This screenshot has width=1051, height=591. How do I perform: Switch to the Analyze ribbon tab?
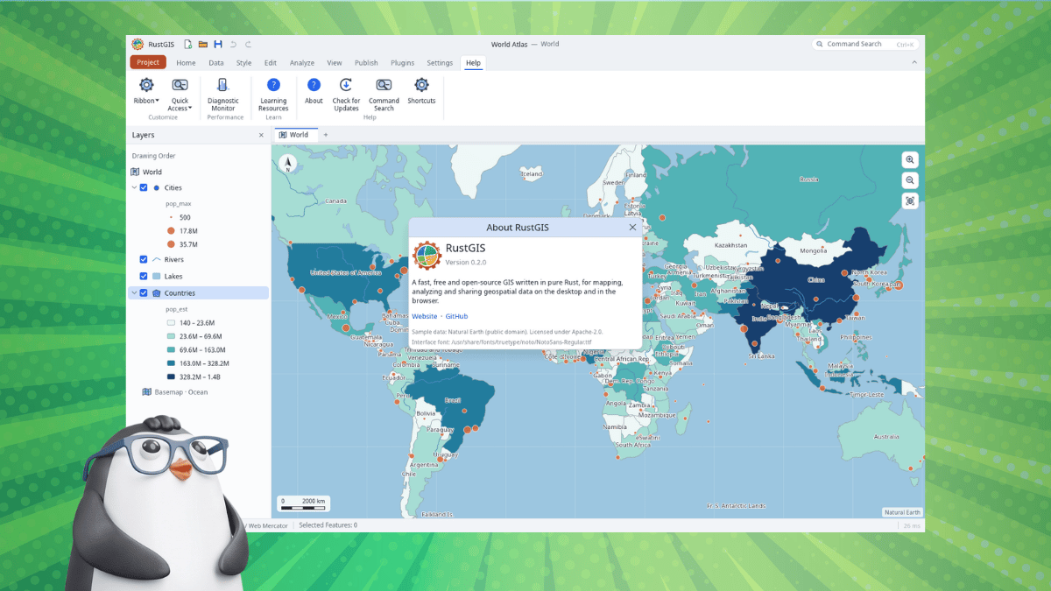[x=302, y=63]
